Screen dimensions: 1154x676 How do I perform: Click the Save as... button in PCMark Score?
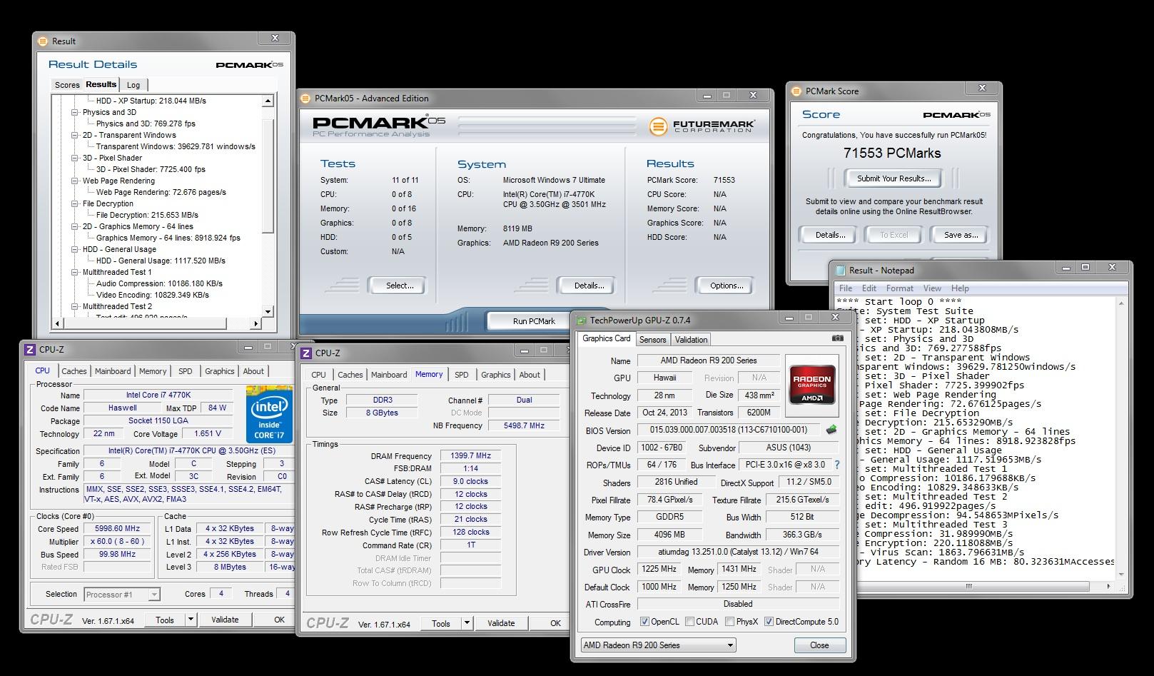pos(961,235)
